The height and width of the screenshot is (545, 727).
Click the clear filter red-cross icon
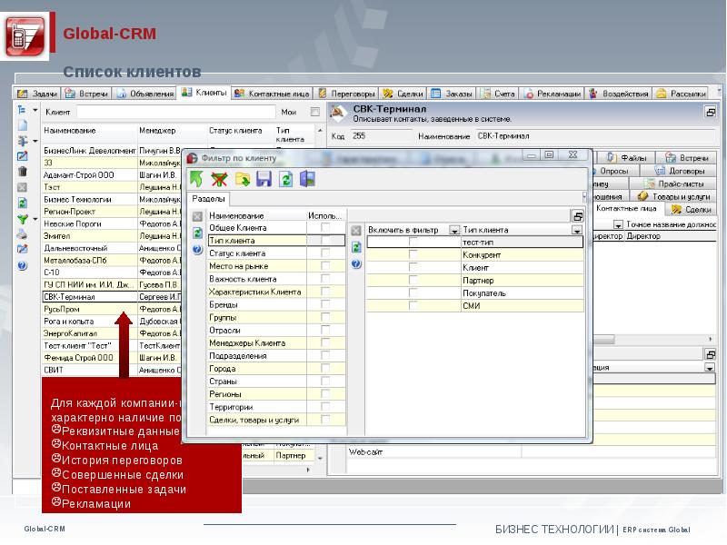click(x=219, y=179)
